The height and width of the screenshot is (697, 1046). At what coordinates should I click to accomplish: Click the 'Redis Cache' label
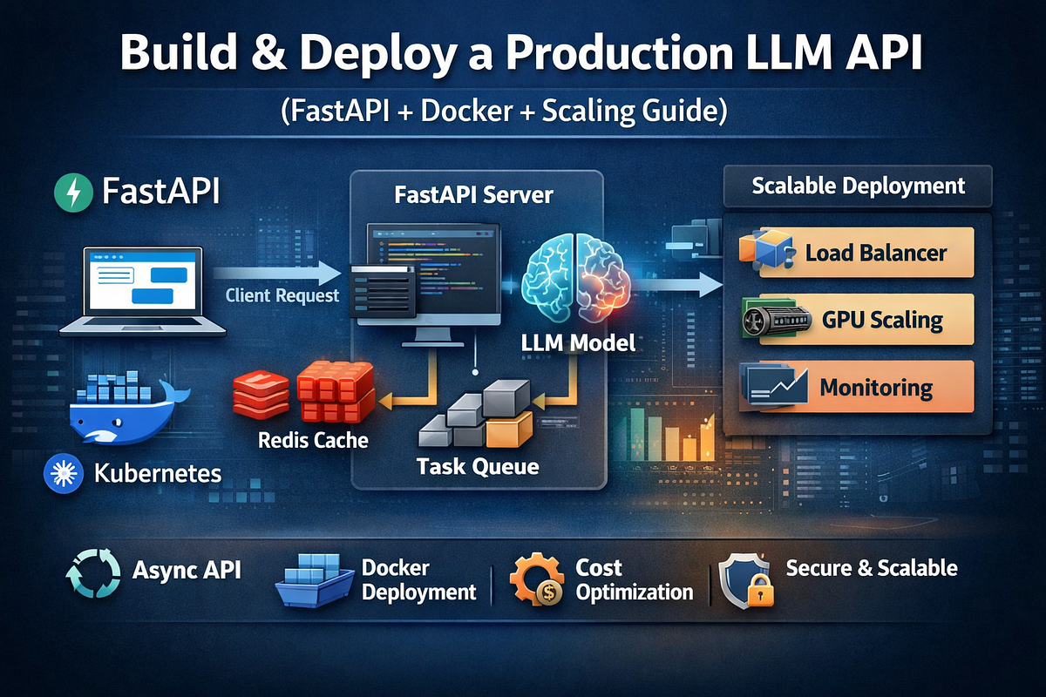tap(313, 440)
